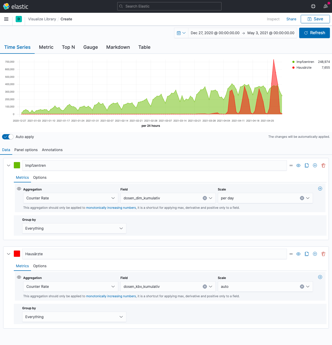Focus the Search Elastic field
The width and height of the screenshot is (332, 345).
click(169, 6)
